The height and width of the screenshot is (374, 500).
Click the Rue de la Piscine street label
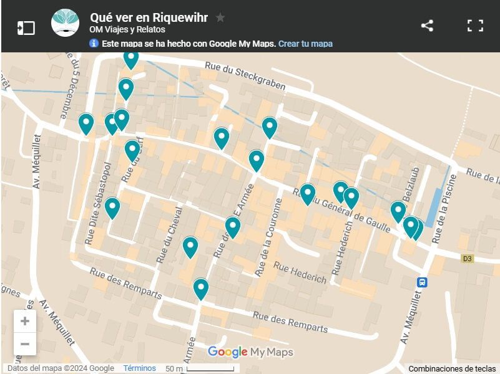point(444,208)
